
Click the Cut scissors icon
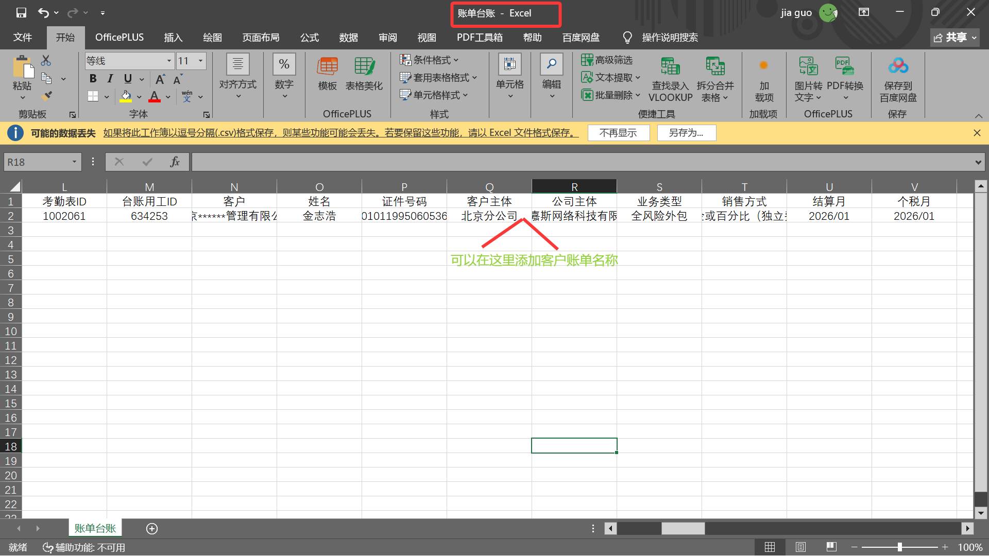click(x=46, y=61)
